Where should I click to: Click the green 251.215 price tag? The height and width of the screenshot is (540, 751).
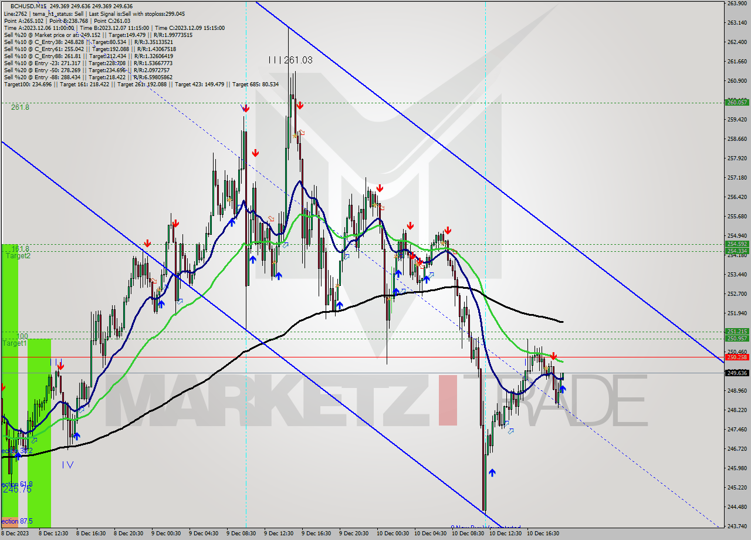[737, 331]
